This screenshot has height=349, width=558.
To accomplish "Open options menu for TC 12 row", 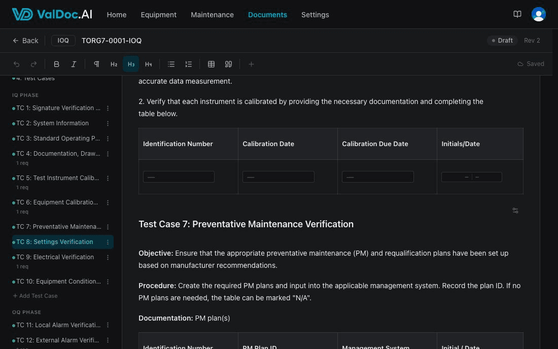I will 108,340.
